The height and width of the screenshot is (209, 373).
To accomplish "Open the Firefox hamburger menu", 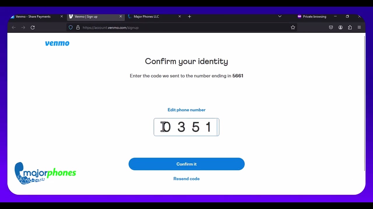I will pyautogui.click(x=359, y=28).
